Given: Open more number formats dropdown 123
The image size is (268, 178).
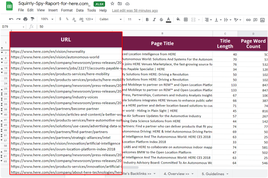Looking at the screenshot, I should click(x=90, y=19).
